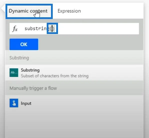Click the Manually trigger a flow header
Viewport: 149px width, 138px height.
coord(33,88)
